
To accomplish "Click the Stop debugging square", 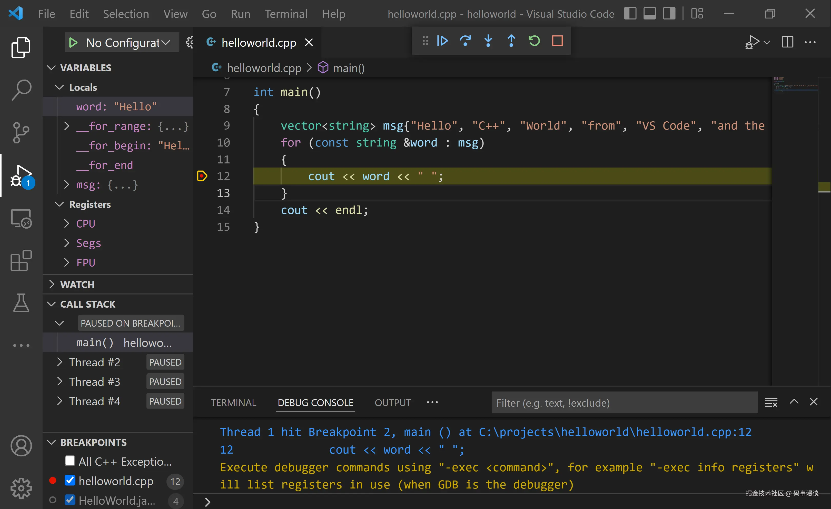I will 557,41.
